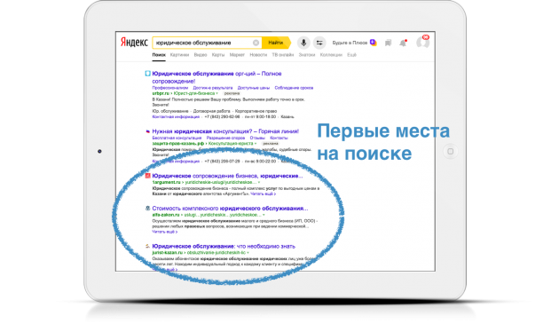Click flag favicon of hotline consultation ad
Screen dimensions: 559x332
click(147, 131)
